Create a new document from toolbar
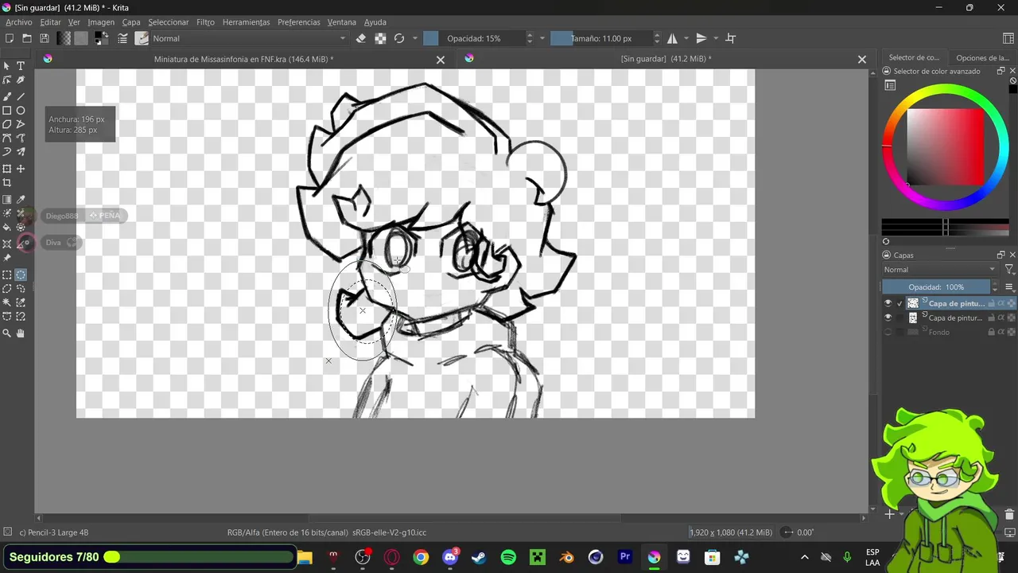1018x573 pixels. (x=10, y=38)
